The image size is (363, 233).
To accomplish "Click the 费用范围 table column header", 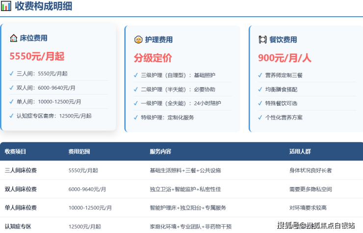I will 79,152.
